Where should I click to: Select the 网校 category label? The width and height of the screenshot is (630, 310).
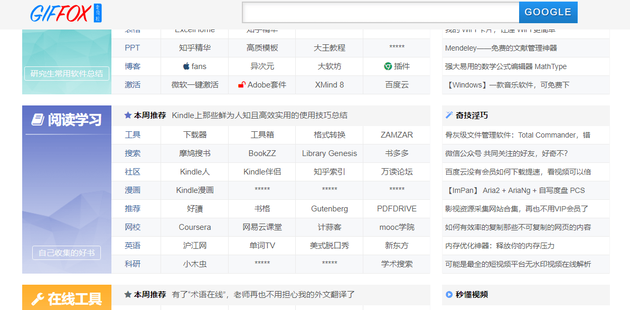pyautogui.click(x=133, y=227)
